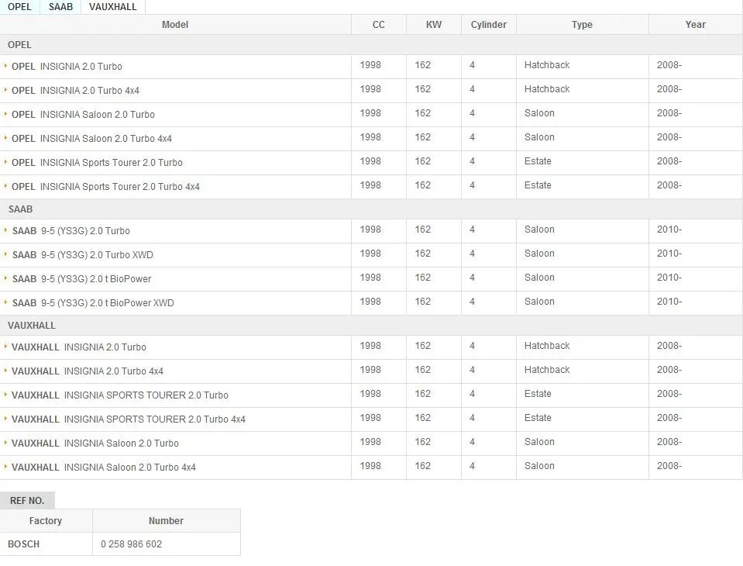Screen dimensions: 743x566
Task: Click the arrow beside SAAB 2.0 t BioPower XWD
Action: point(5,302)
